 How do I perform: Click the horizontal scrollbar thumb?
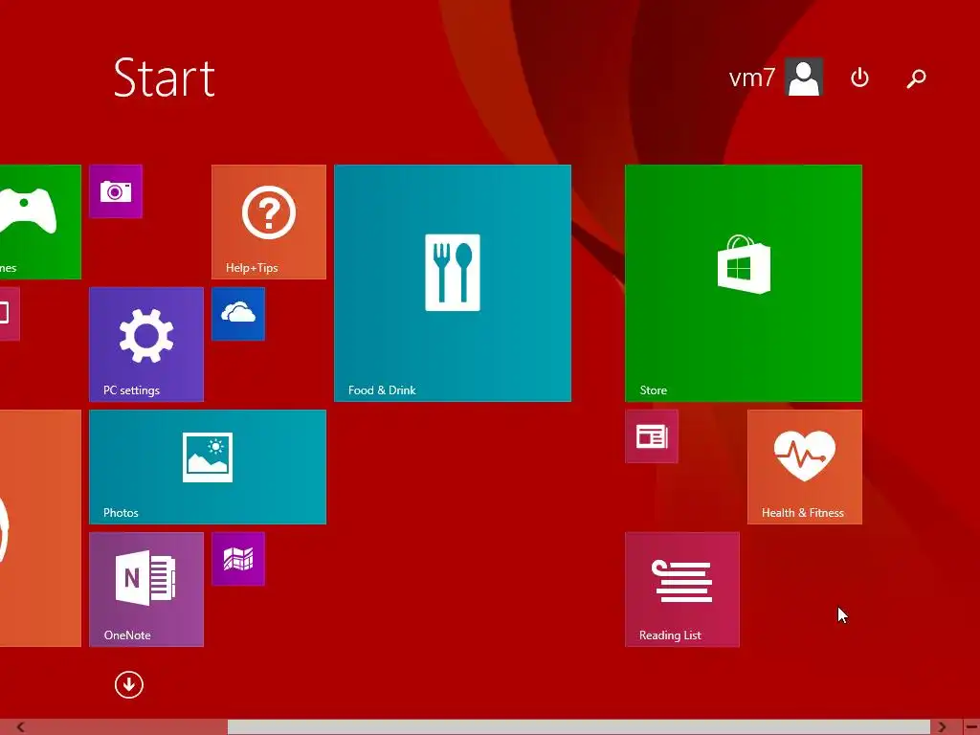tap(579, 727)
